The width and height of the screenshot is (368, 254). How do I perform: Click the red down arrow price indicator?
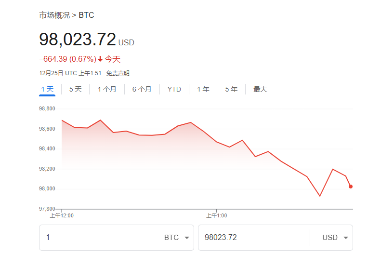(x=100, y=59)
